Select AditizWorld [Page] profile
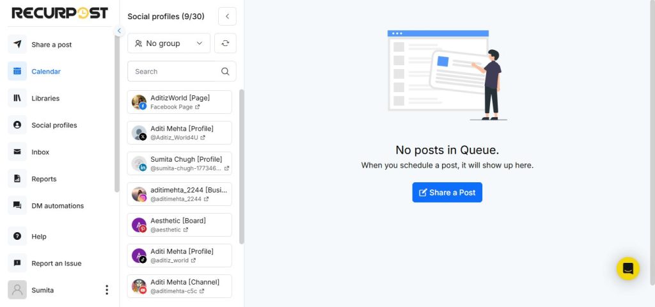The image size is (655, 307). pos(180,102)
